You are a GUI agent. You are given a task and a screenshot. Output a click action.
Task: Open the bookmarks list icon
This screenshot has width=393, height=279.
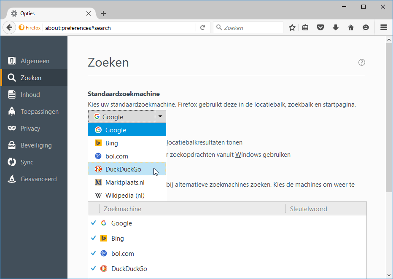pos(306,28)
